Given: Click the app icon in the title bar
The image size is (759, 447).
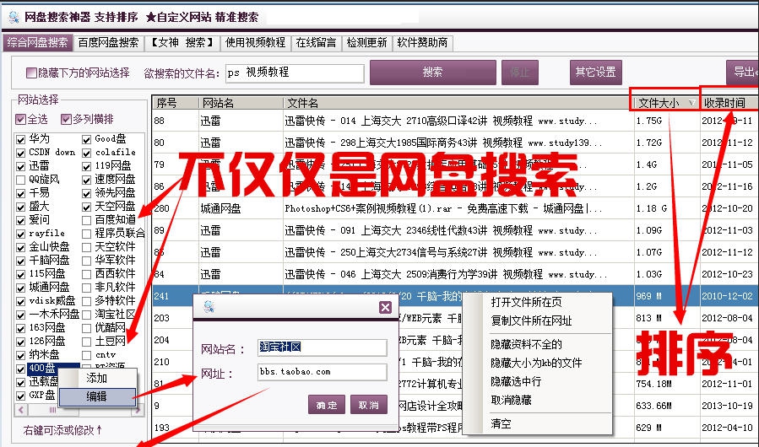Looking at the screenshot, I should 14,18.
